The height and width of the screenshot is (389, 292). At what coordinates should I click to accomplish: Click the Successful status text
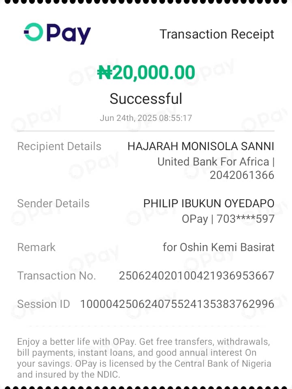coord(146,99)
